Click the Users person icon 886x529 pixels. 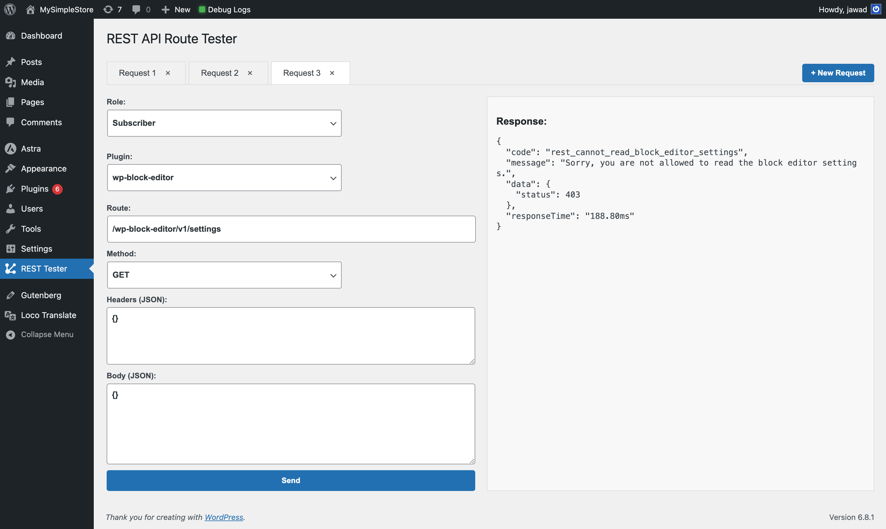[x=11, y=209]
